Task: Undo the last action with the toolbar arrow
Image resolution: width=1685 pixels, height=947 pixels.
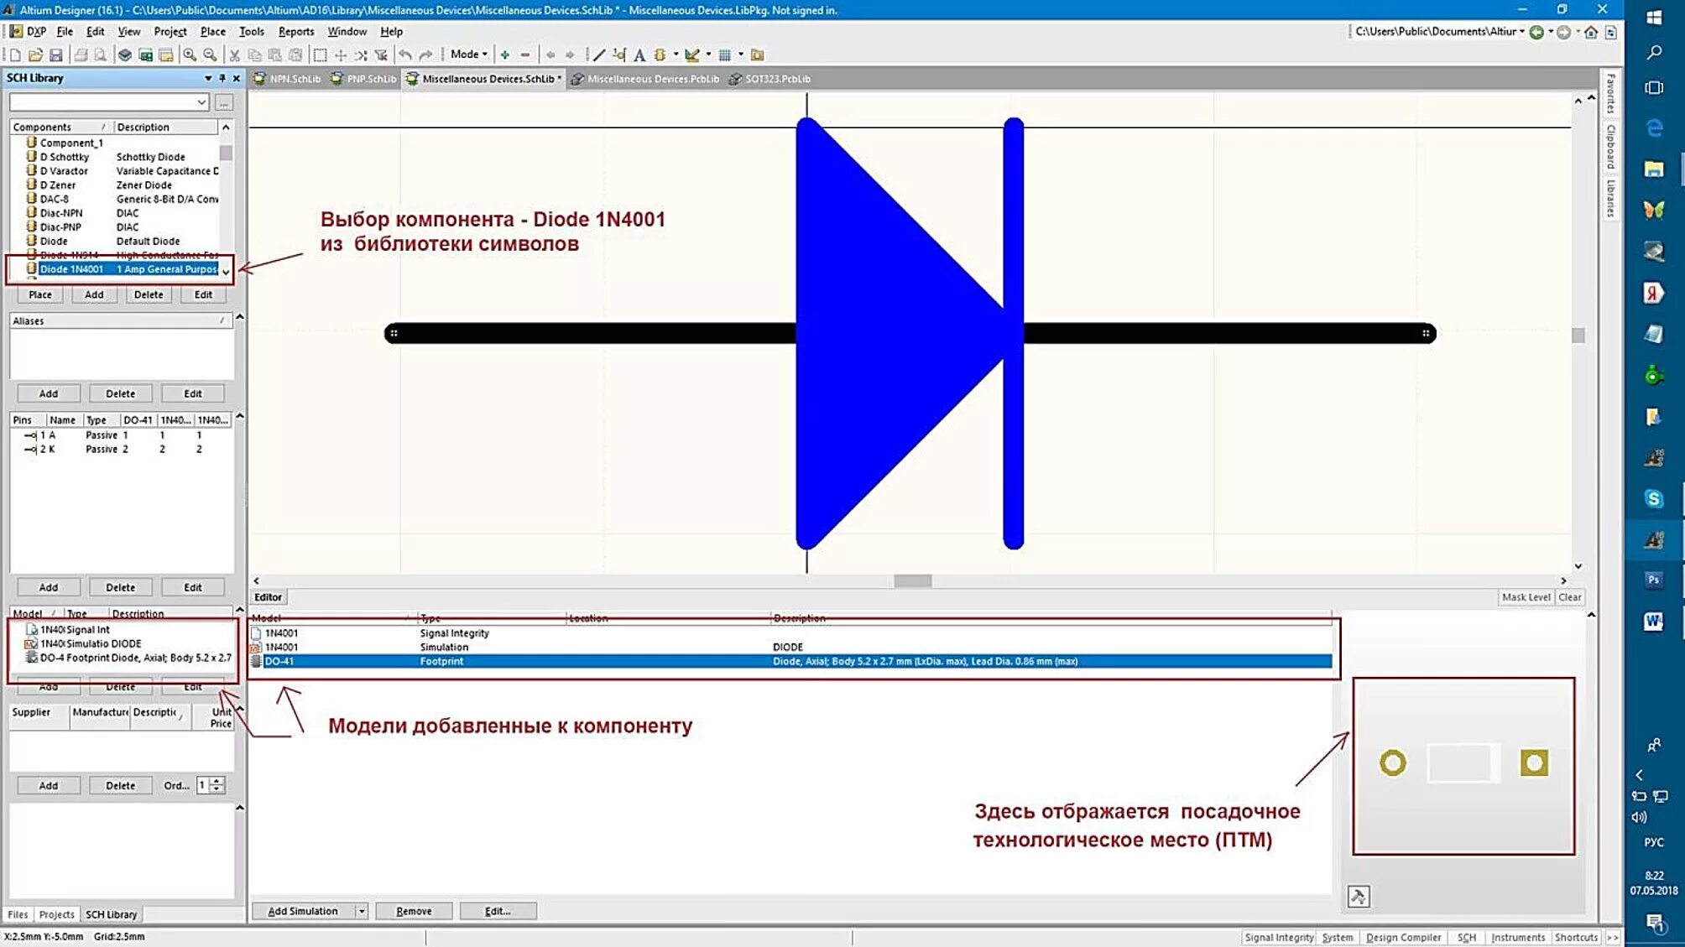Action: coord(406,55)
